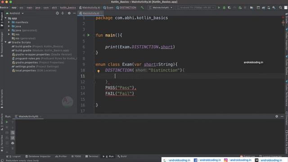Select the MainActivity.kt editor tab
Screen dimensions: 288x162
pyautogui.click(x=90, y=13)
